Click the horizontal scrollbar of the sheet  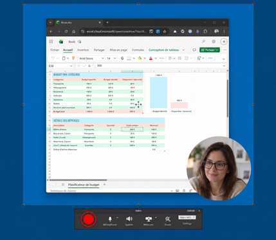tap(78, 180)
